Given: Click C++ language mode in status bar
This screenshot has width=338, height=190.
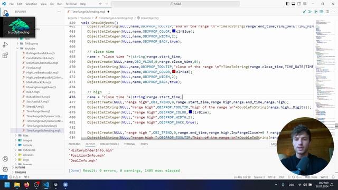Looking at the screenshot, I should tap(299, 177).
